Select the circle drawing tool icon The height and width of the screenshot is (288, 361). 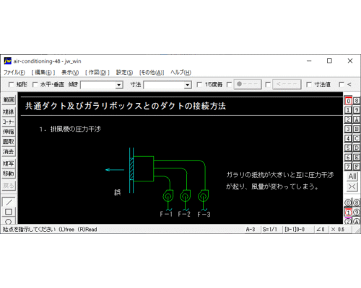(x=9, y=221)
